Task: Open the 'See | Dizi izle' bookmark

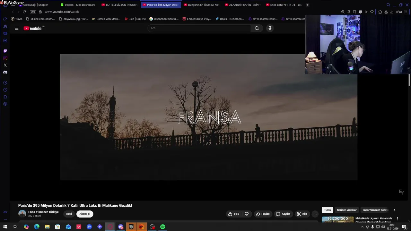Action: [135, 19]
